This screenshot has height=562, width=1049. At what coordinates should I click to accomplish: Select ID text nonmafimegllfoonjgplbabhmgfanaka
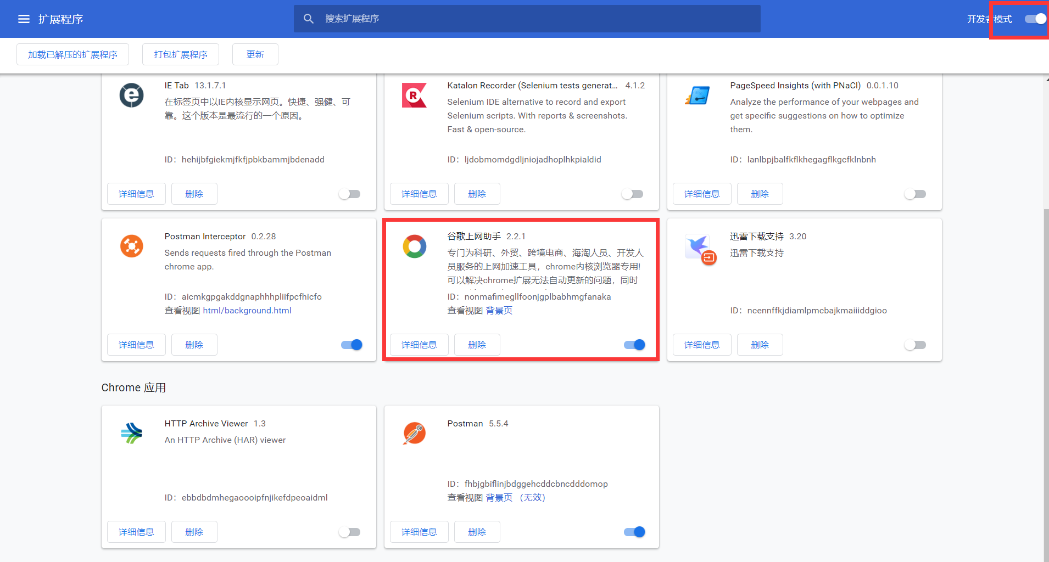click(x=538, y=297)
